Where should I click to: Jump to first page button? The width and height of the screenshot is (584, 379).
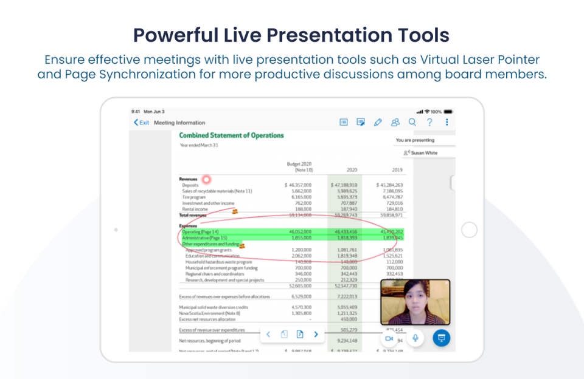284,334
